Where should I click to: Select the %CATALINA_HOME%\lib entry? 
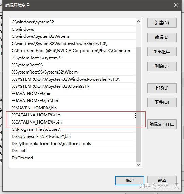click(x=73, y=115)
